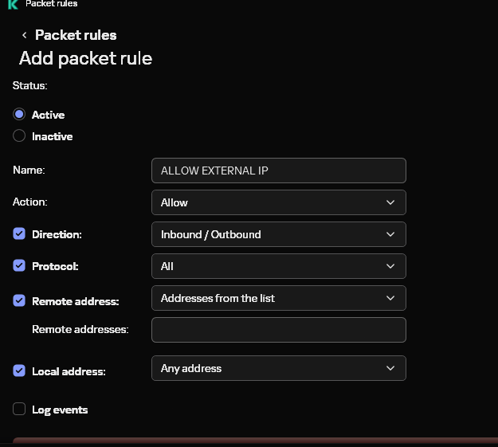This screenshot has width=498, height=447.
Task: Open the Any address dropdown
Action: point(278,368)
